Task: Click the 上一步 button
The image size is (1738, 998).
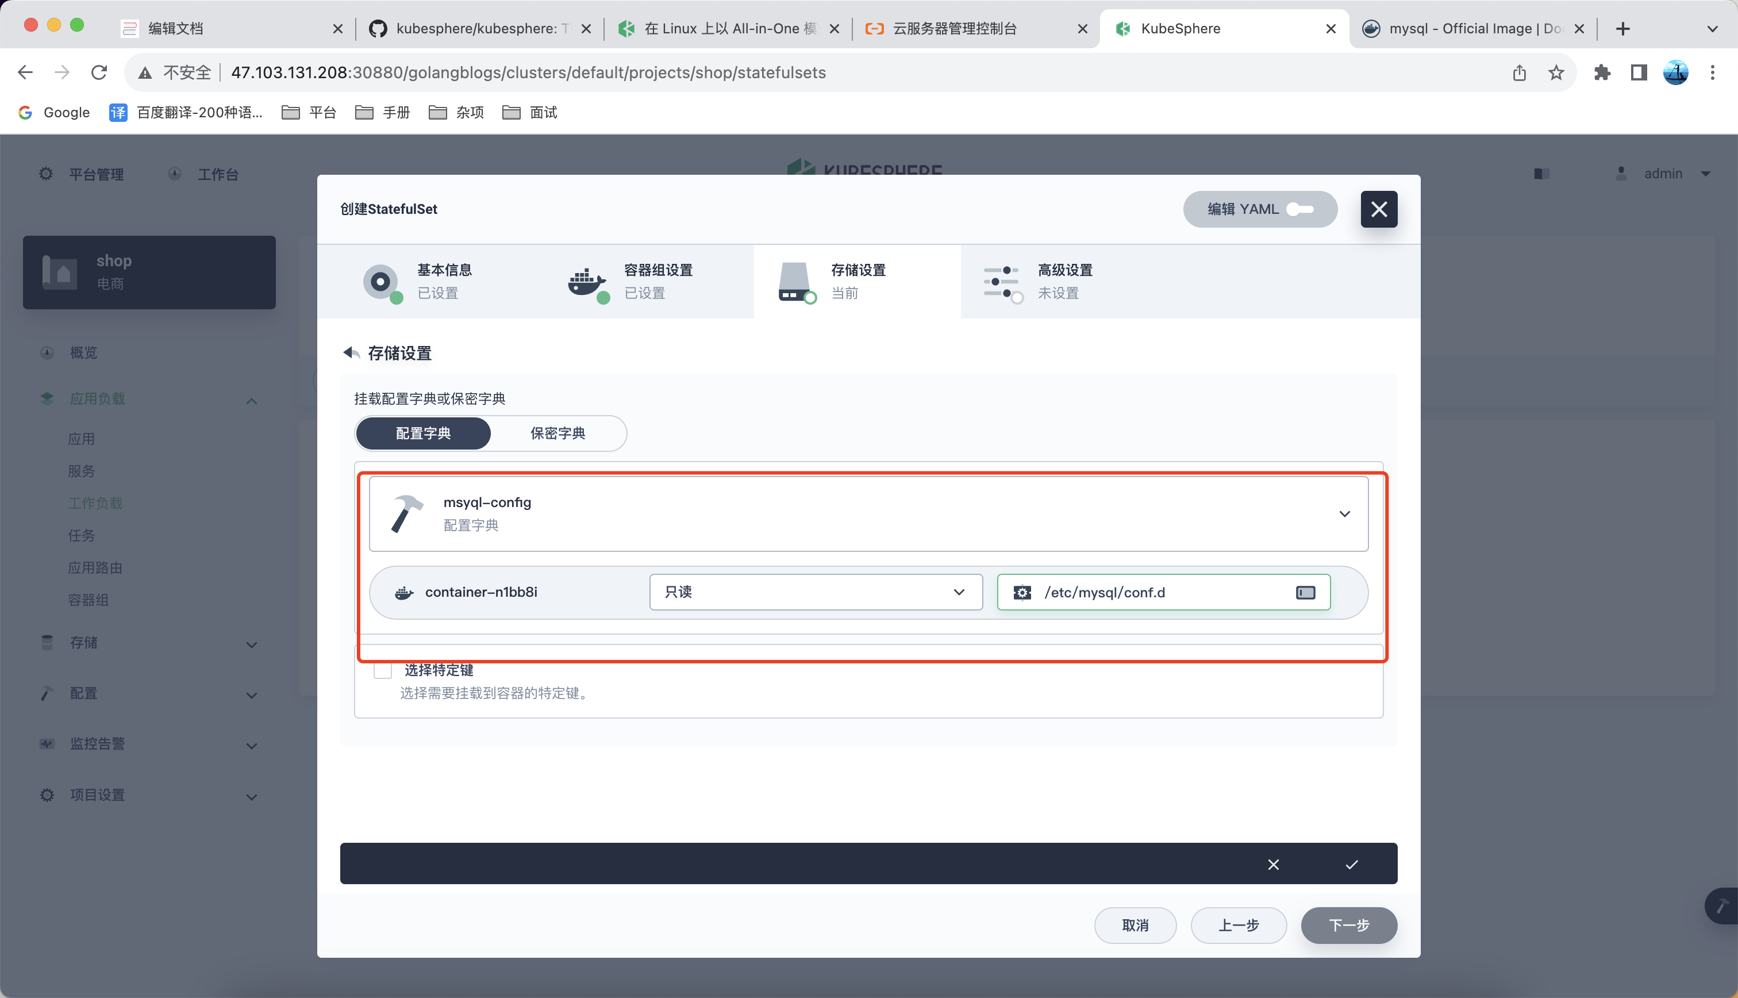Action: tap(1239, 926)
